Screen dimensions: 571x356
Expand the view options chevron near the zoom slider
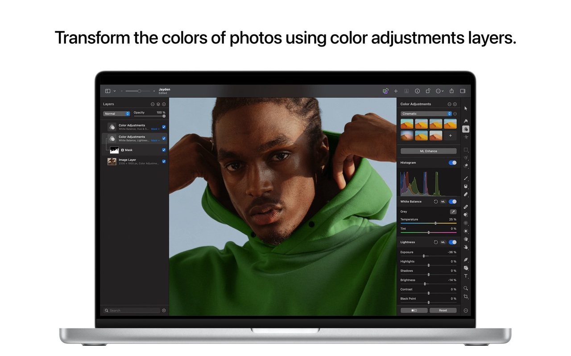coord(115,91)
